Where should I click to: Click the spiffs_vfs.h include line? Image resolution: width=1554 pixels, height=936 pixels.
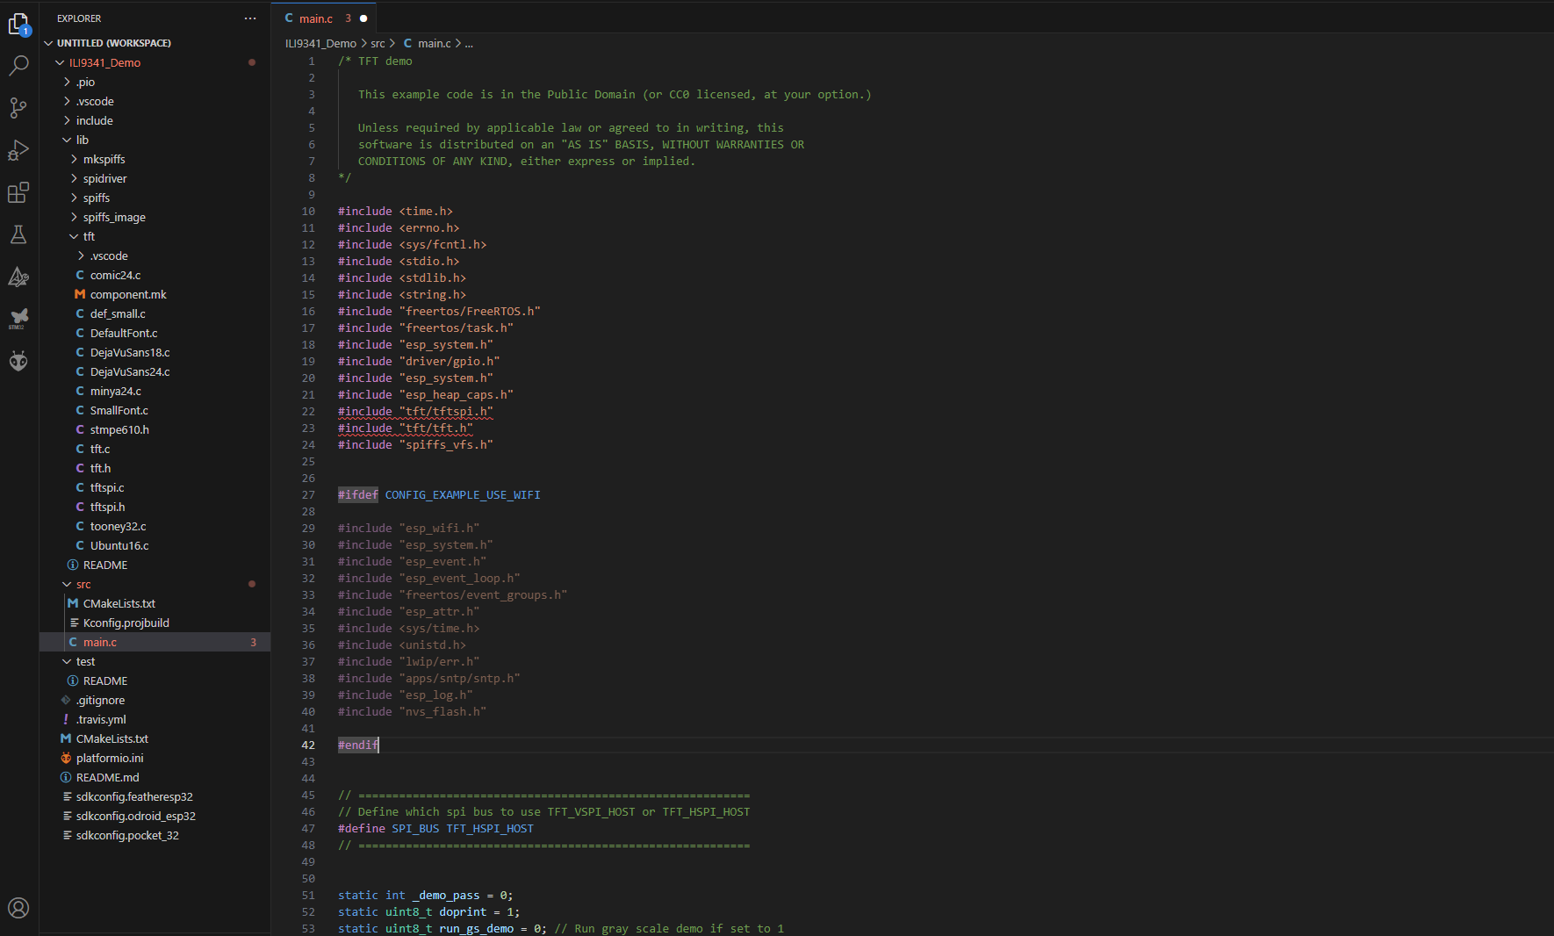click(x=415, y=444)
